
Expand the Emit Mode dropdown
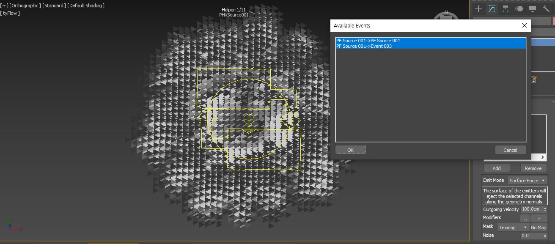527,181
